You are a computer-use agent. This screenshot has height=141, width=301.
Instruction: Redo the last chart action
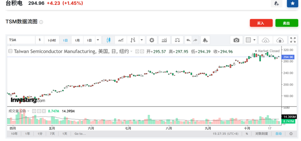(x=195, y=40)
